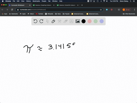Open the cast media icon
Viewport: 137px width, 103px height.
click(x=119, y=10)
